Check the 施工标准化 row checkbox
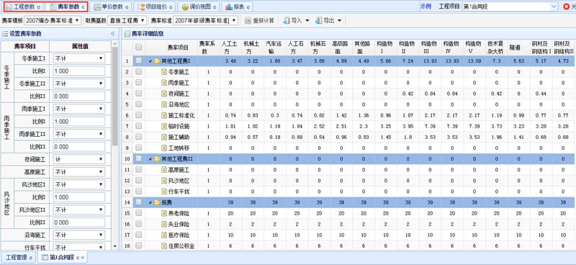 tap(138, 115)
